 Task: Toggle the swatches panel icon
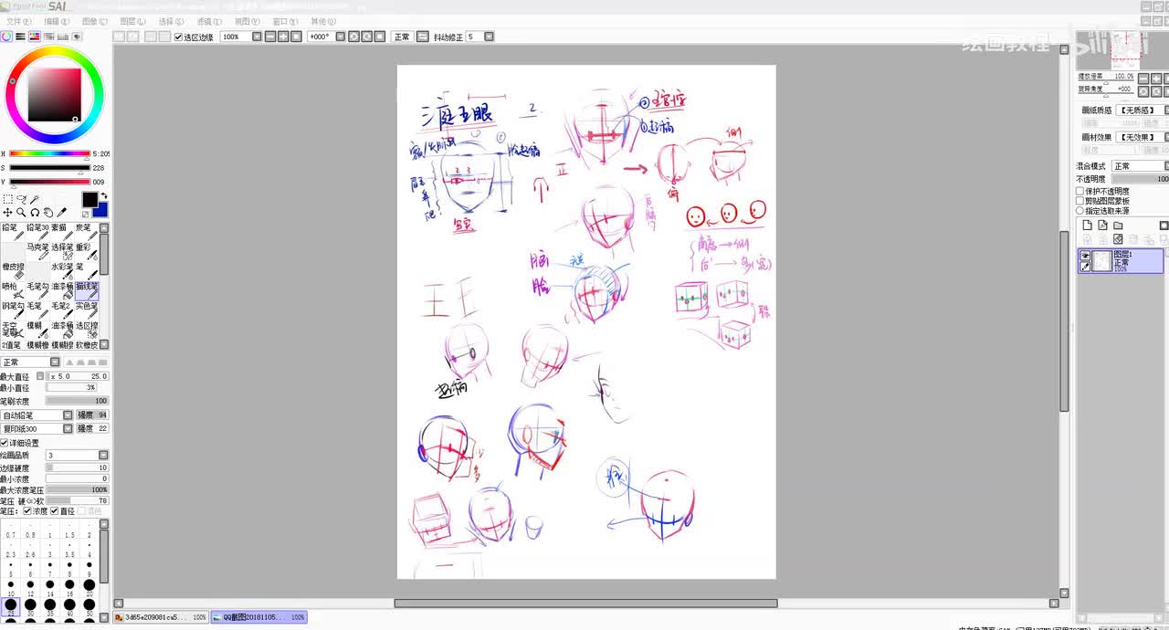click(x=63, y=37)
